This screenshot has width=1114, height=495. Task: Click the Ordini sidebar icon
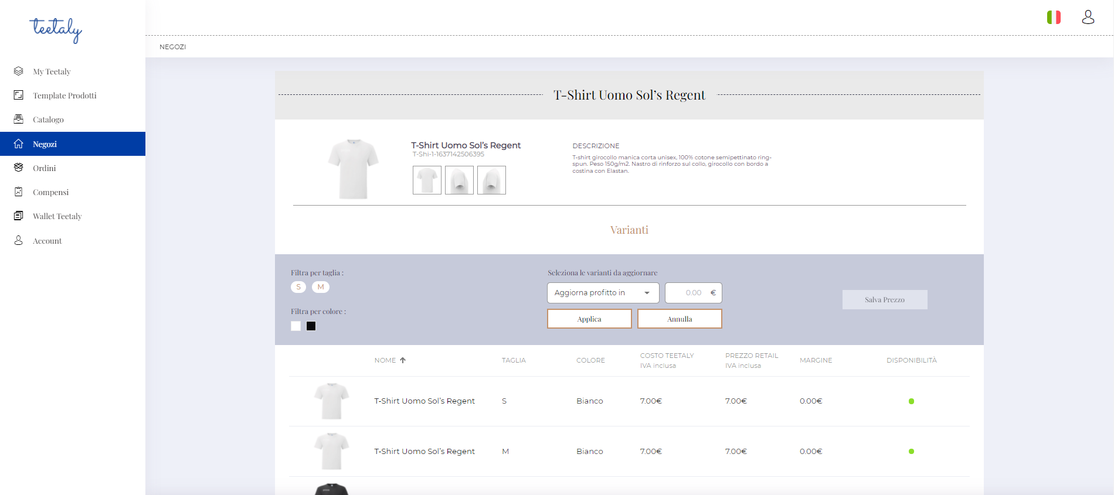pos(19,168)
